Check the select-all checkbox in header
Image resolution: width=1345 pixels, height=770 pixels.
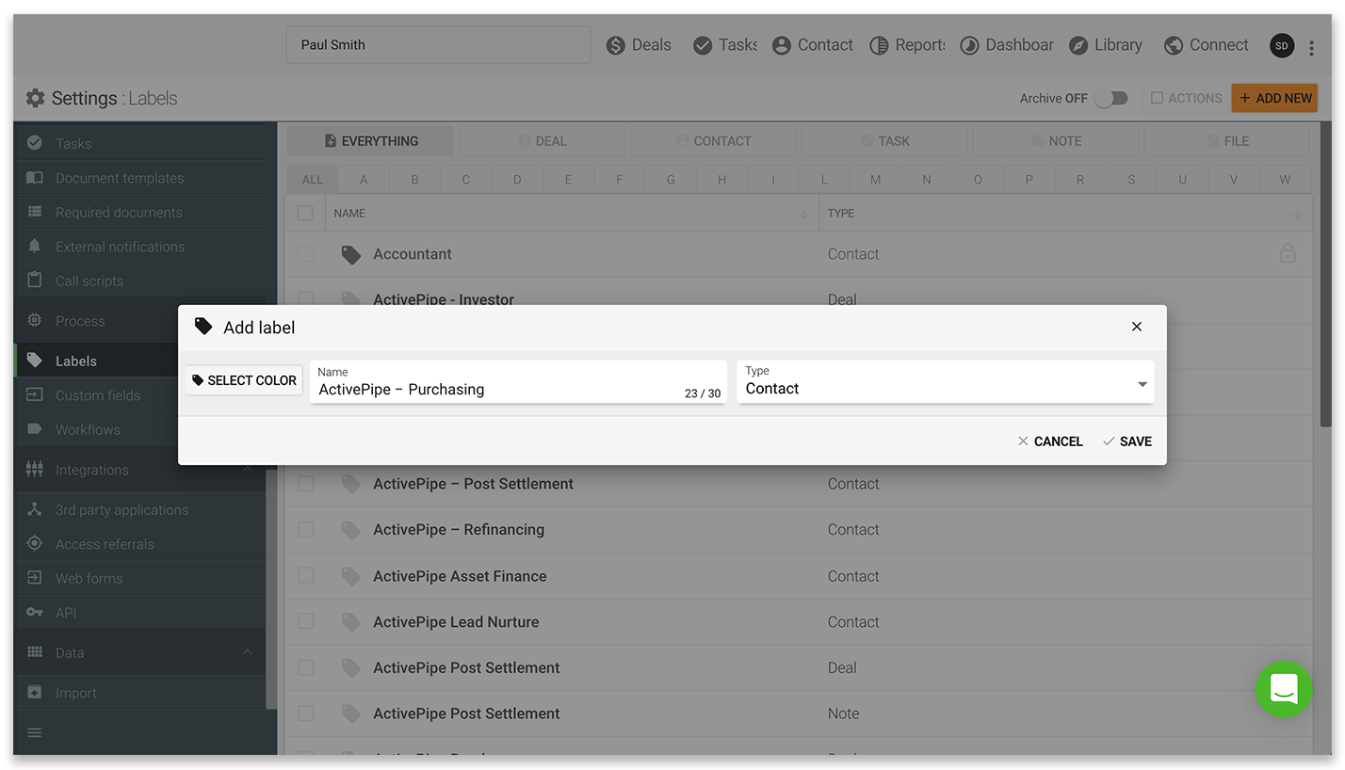click(305, 214)
